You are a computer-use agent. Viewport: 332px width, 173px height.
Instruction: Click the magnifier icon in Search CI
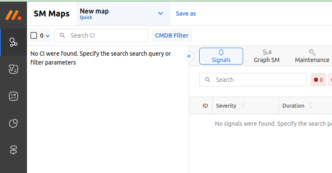point(62,35)
